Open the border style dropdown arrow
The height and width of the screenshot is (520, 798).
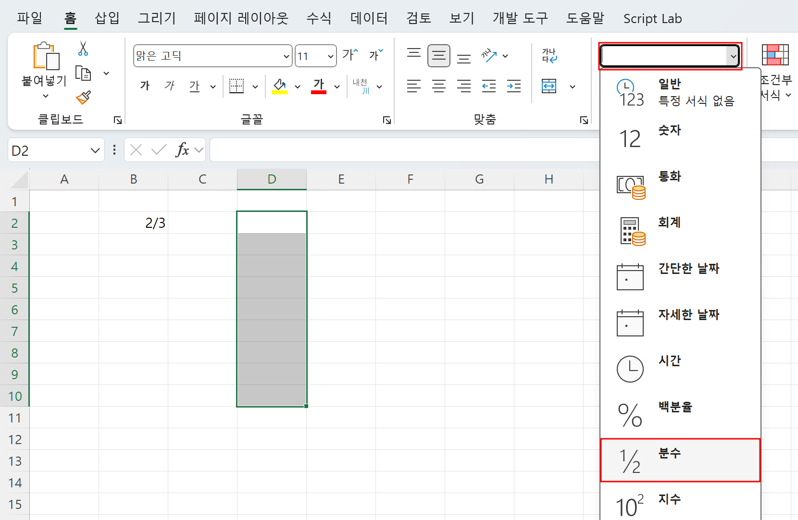pyautogui.click(x=255, y=86)
